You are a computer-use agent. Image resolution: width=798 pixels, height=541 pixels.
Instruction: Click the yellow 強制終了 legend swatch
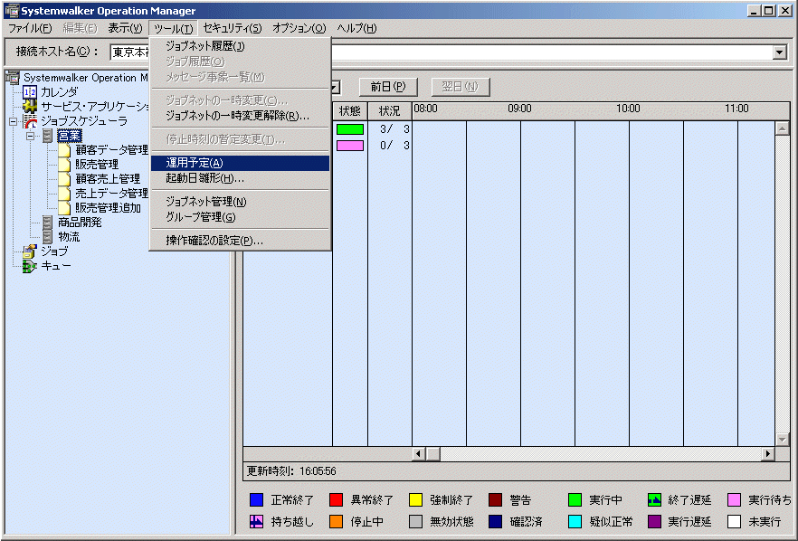(416, 499)
